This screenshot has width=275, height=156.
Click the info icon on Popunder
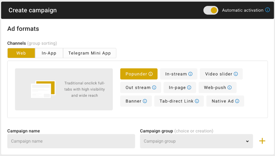coord(151,74)
